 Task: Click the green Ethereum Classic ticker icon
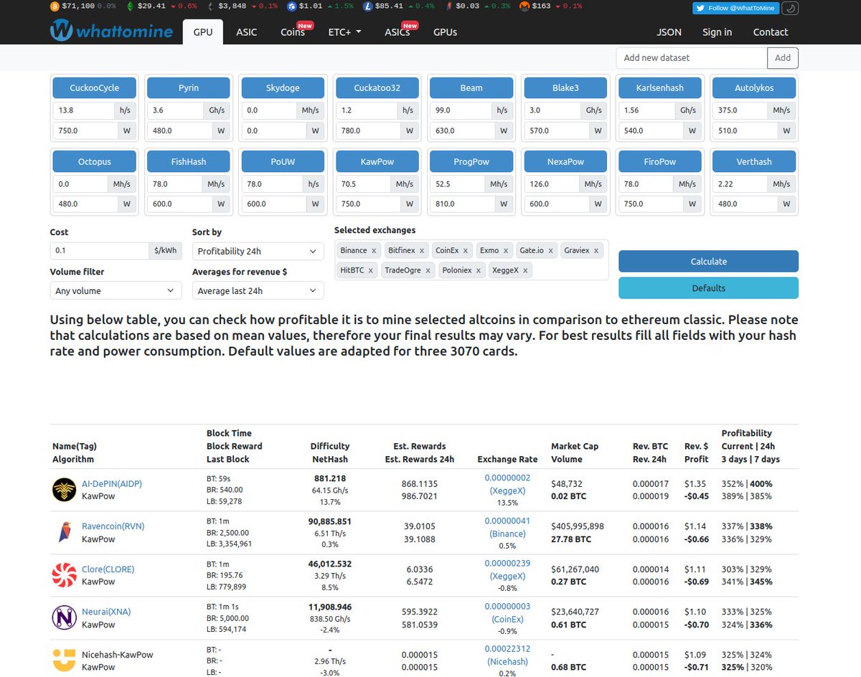tap(129, 6)
